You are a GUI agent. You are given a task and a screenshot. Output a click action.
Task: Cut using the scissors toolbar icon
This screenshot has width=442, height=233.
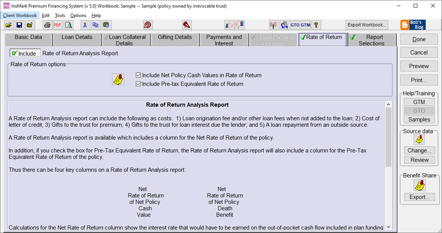85,25
